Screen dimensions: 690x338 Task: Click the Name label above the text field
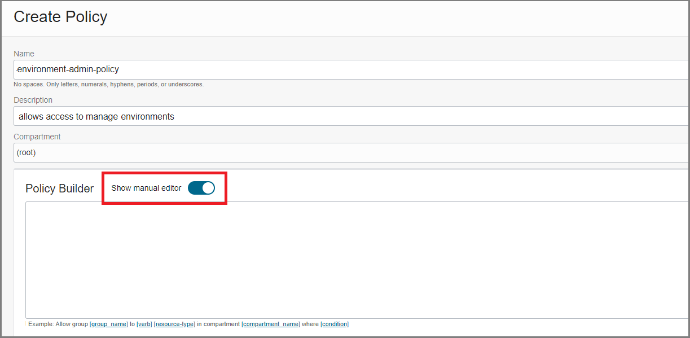(24, 53)
